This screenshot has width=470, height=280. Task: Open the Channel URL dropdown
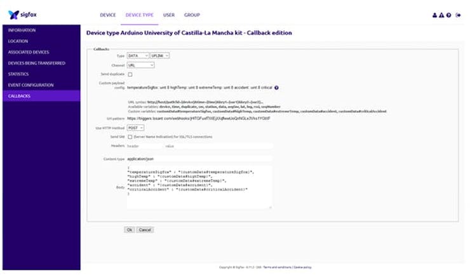[x=140, y=65]
